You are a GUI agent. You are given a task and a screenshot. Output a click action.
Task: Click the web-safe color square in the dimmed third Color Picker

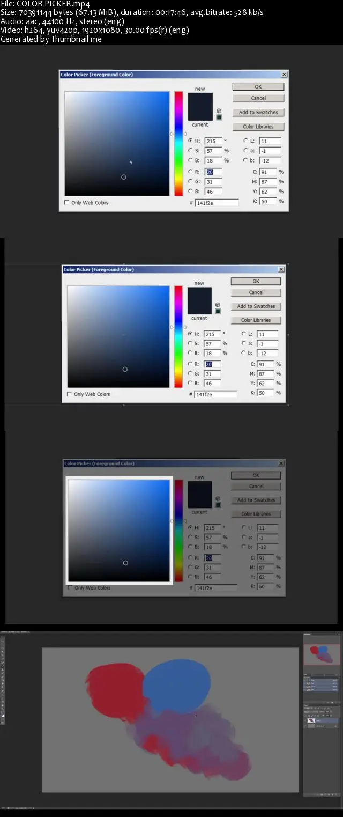(x=218, y=505)
